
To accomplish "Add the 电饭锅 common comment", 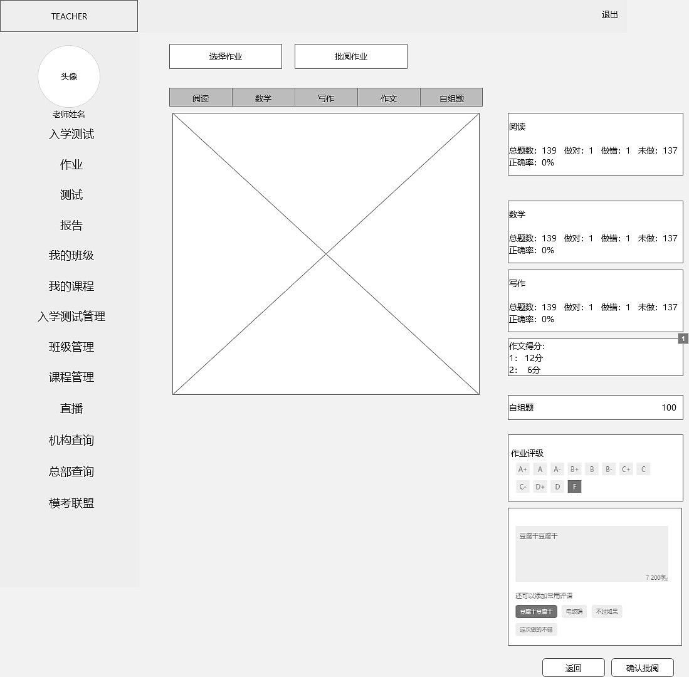I will (573, 611).
